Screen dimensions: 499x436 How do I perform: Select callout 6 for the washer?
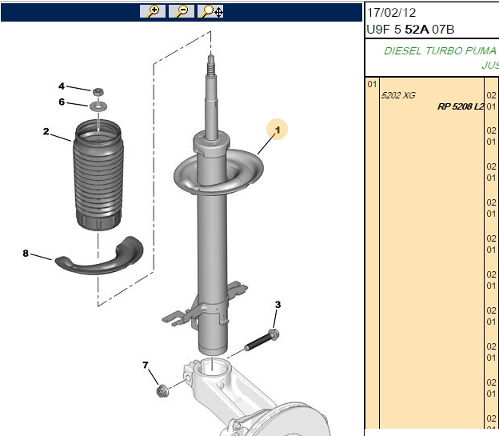(x=62, y=102)
